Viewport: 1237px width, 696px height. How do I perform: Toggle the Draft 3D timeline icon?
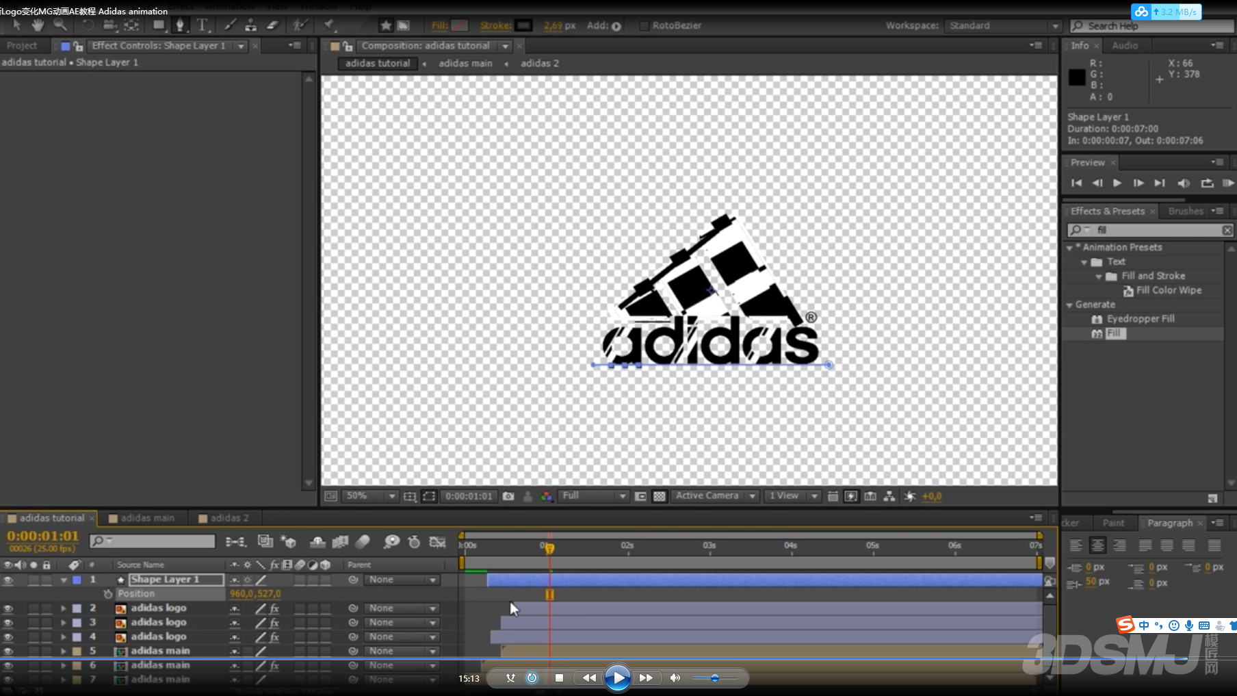289,542
